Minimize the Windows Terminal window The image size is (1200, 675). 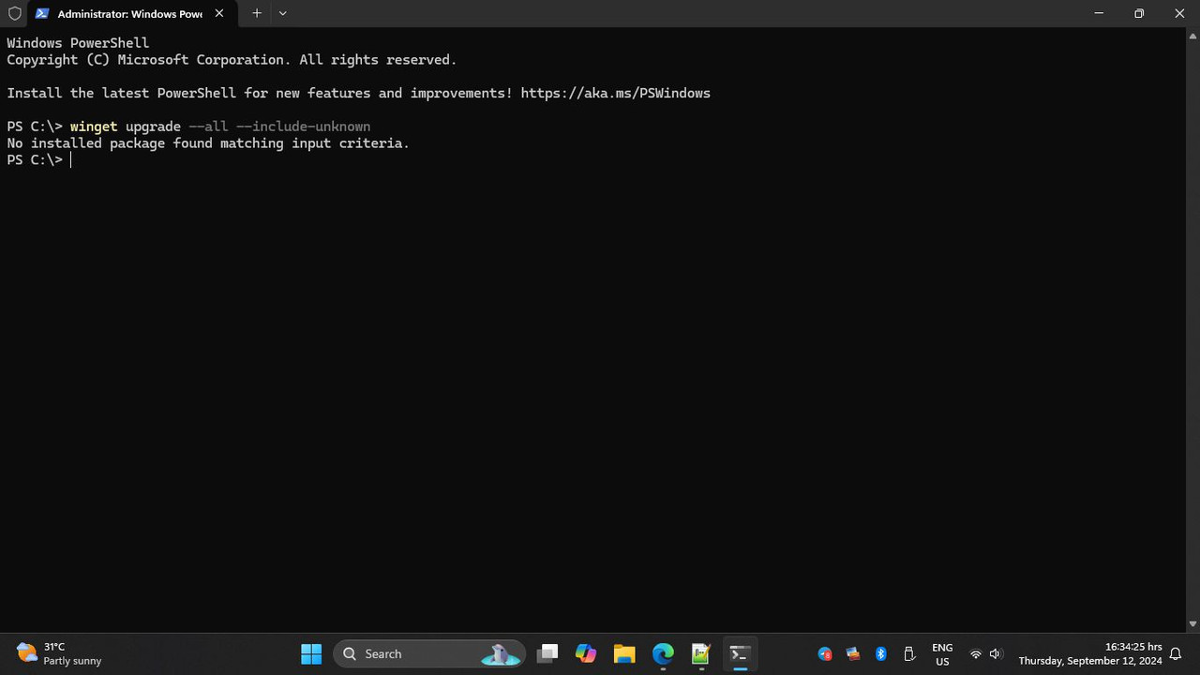[1099, 13]
